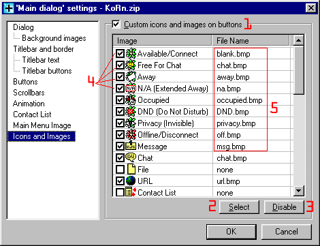Viewport: 320px width, 246px height.
Task: Toggle the Occupied checkbox
Action: pyautogui.click(x=120, y=100)
